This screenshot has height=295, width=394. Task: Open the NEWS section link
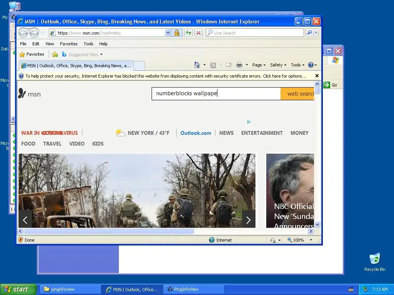click(226, 133)
